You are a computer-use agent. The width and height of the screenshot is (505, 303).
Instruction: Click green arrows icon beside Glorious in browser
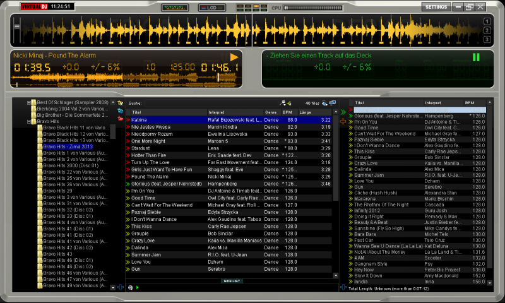tap(128, 184)
